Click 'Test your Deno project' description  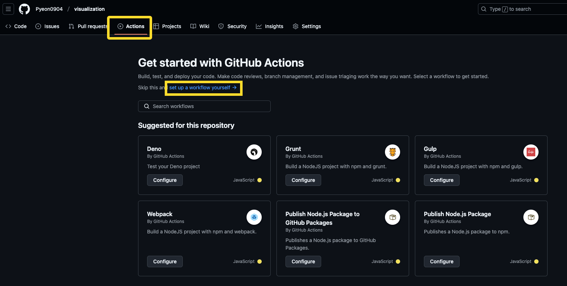pos(173,166)
